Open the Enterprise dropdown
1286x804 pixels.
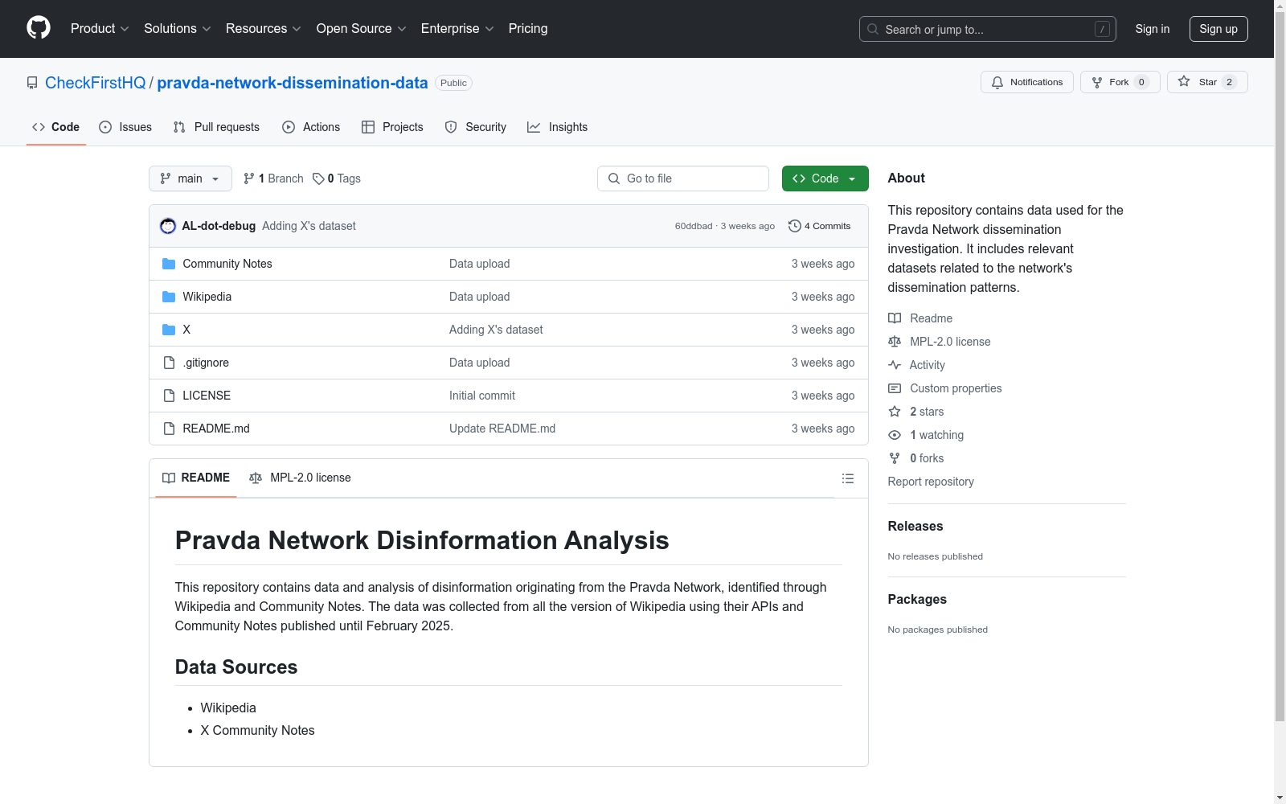(x=457, y=28)
